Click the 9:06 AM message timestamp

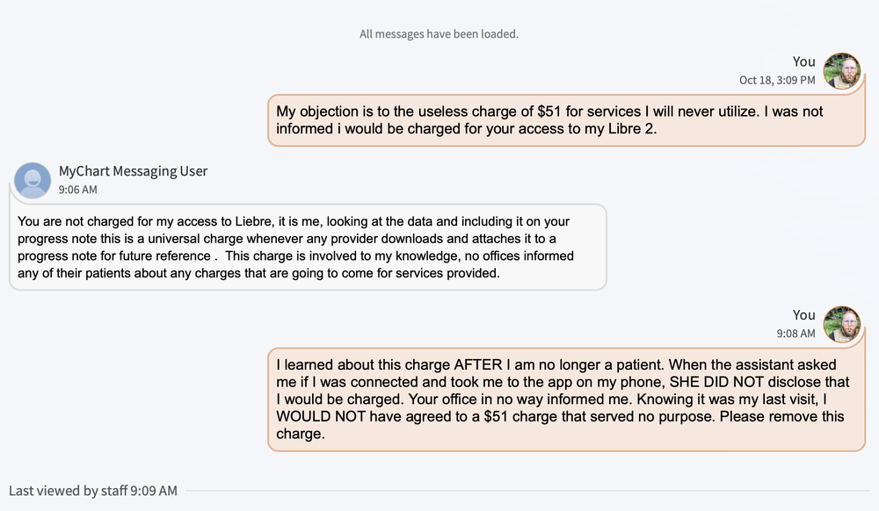point(78,189)
